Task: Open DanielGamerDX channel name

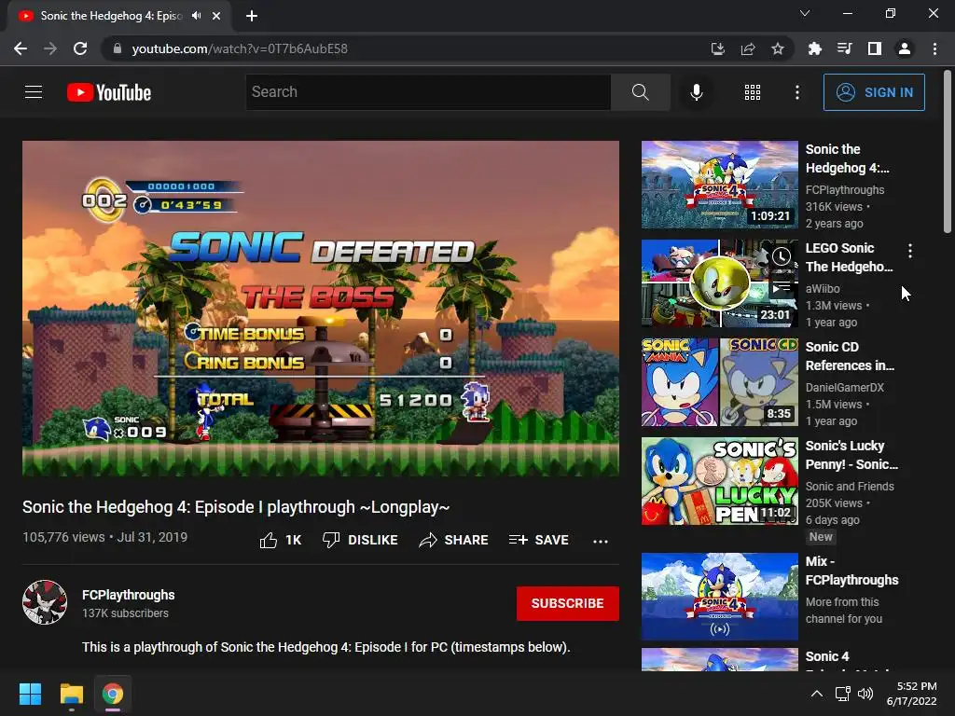Action: (x=844, y=387)
